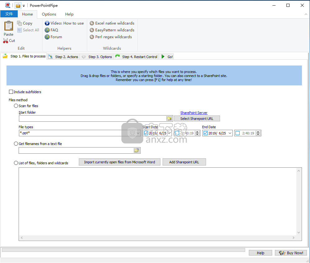Go to Step 3. Options tab
The image size is (310, 263).
[97, 57]
